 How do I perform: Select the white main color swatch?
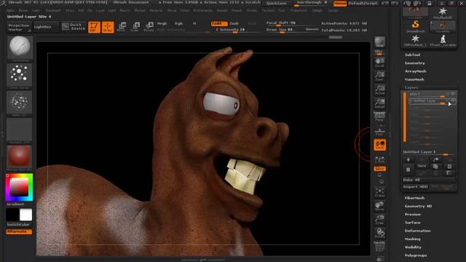[x=26, y=215]
